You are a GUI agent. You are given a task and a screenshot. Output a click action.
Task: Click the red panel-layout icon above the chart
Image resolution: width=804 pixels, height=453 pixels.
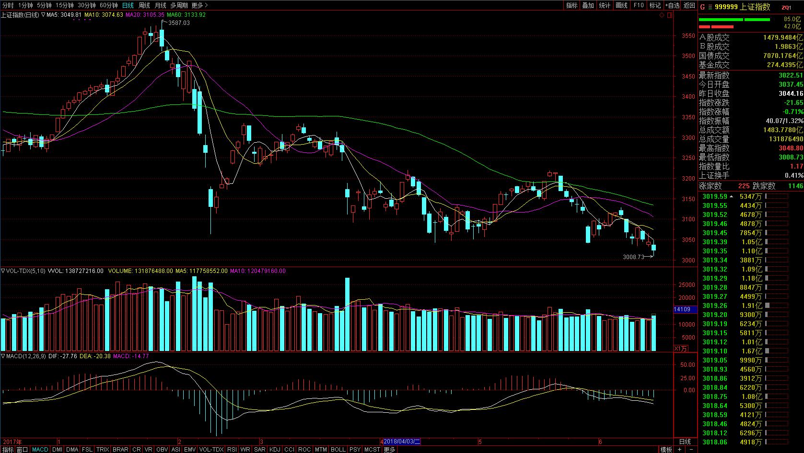click(x=670, y=15)
